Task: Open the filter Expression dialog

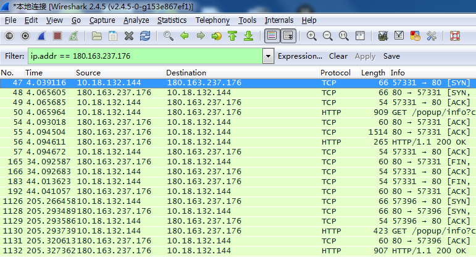Action: point(300,56)
